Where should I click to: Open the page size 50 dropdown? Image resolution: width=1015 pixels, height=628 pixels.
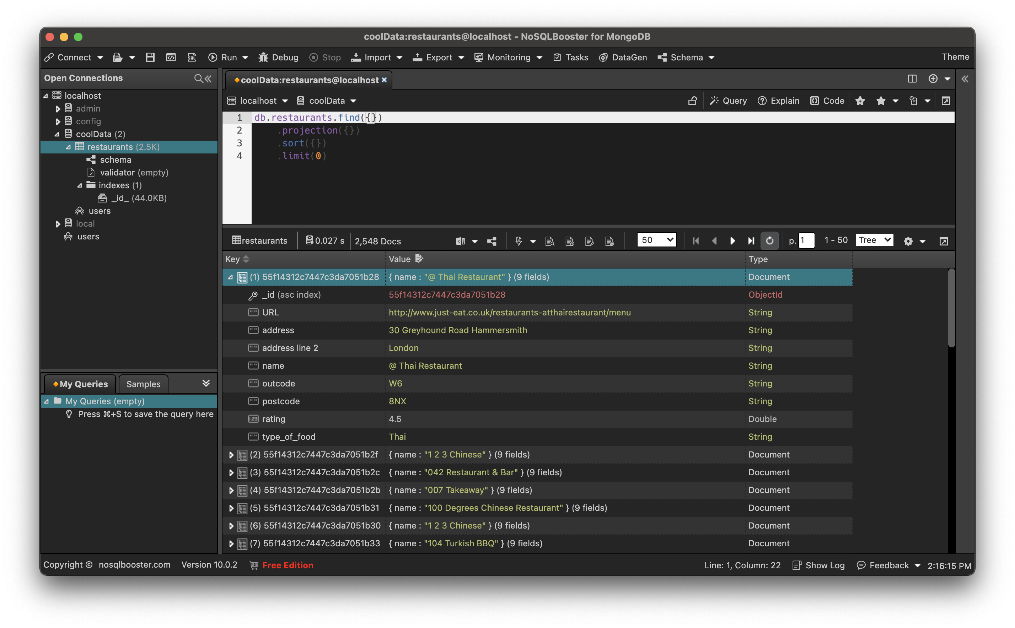point(656,240)
